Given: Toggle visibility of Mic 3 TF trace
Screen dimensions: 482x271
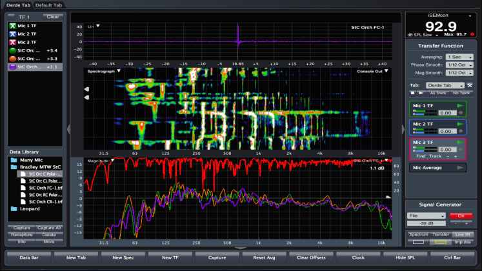Looking at the screenshot, I should tap(12, 41).
